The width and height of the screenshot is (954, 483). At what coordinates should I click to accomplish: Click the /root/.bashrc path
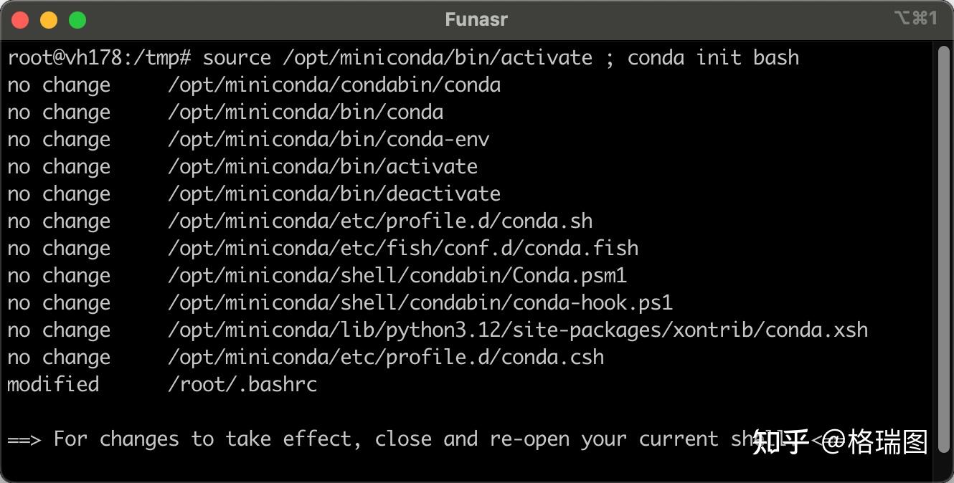coord(242,385)
